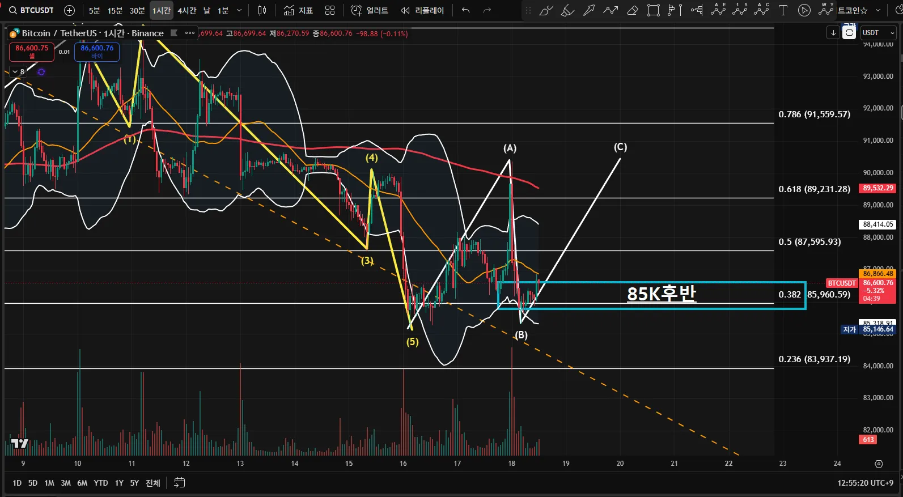This screenshot has width=903, height=497.
Task: Click the undo arrow
Action: click(465, 10)
